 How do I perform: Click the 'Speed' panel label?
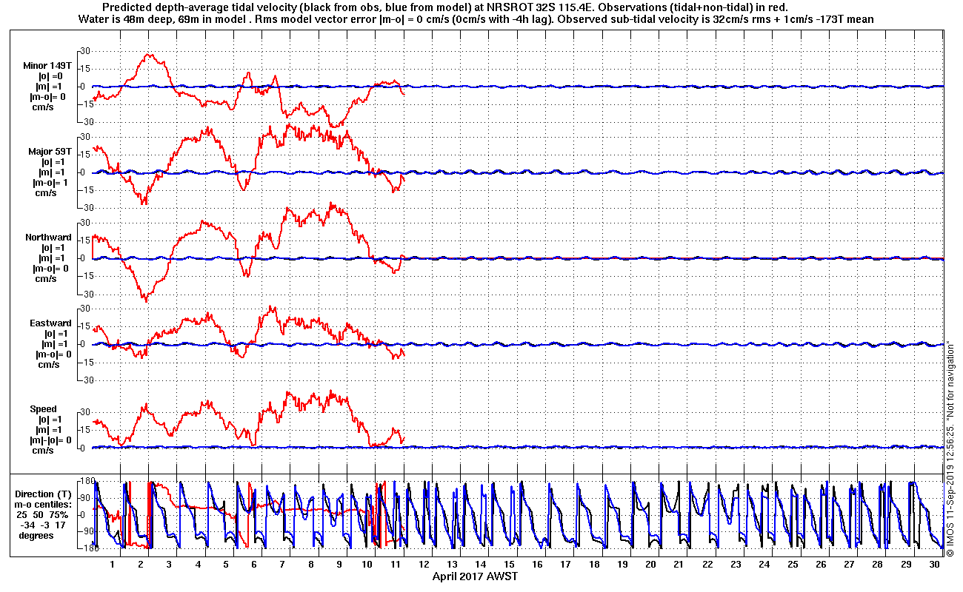point(43,409)
